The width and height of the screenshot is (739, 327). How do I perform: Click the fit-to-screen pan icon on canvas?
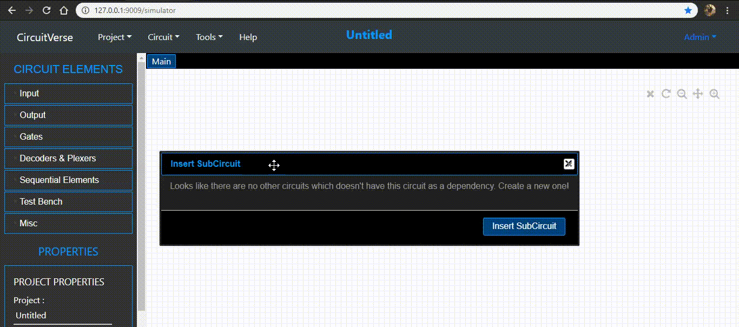pos(698,94)
